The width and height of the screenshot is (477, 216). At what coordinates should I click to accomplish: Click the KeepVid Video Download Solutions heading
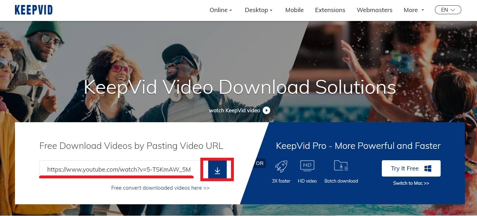(x=240, y=87)
